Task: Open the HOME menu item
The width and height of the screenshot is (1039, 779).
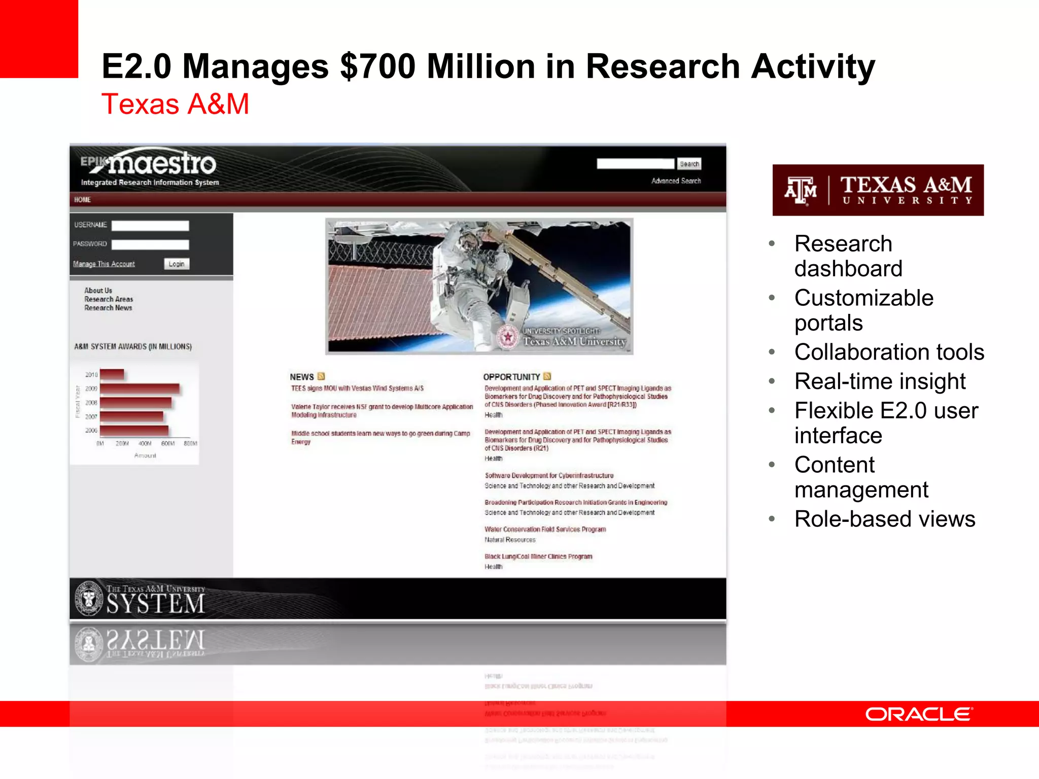Action: pyautogui.click(x=83, y=200)
